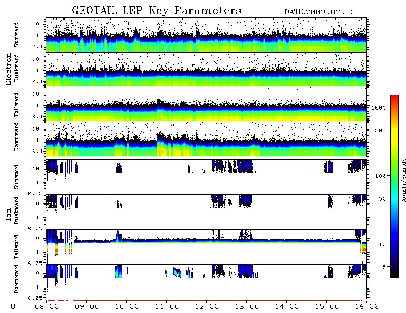
Task: Click the vertical "Electron" group label
Action: [x=8, y=69]
